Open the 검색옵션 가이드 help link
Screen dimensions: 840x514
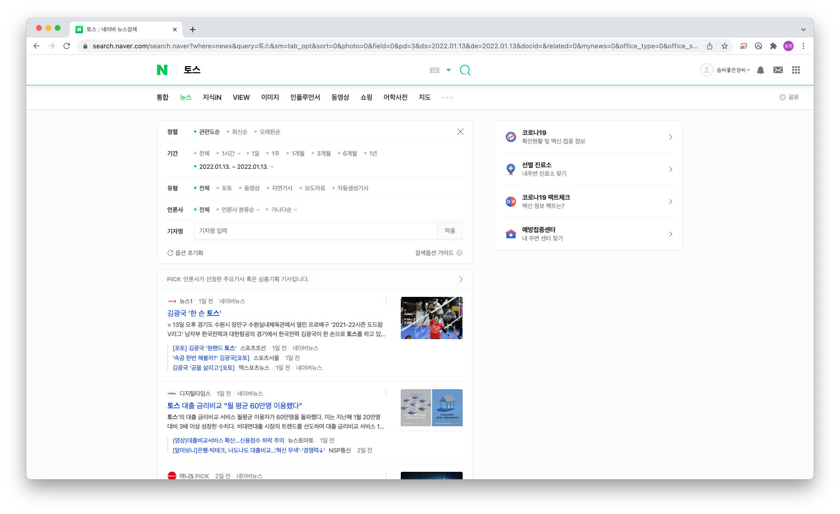tap(439, 253)
